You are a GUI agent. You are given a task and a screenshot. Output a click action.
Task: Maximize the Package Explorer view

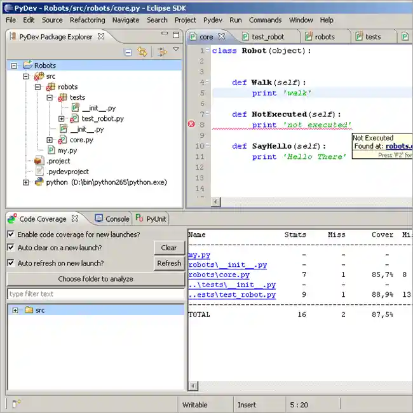point(175,35)
